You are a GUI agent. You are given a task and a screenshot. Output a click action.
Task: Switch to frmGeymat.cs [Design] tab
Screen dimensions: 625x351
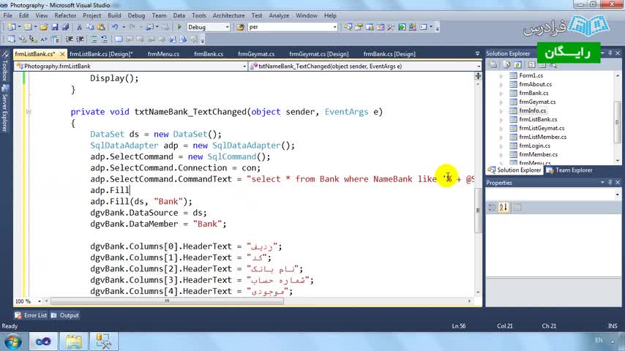(319, 54)
